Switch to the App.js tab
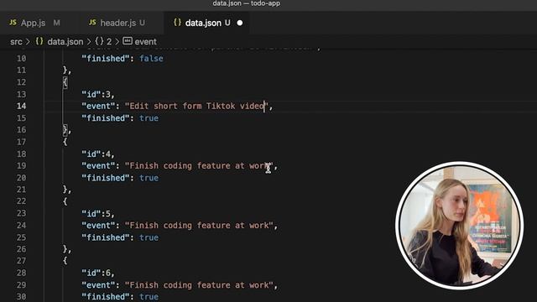The height and width of the screenshot is (302, 537). [x=34, y=23]
